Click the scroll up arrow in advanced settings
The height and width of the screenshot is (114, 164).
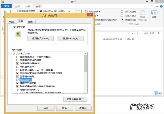86,53
